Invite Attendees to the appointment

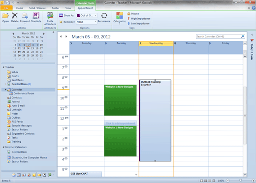coord(50,19)
